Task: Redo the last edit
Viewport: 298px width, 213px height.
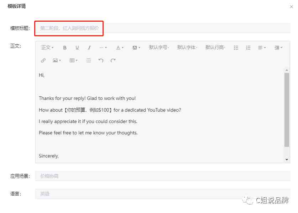Action: (x=113, y=60)
